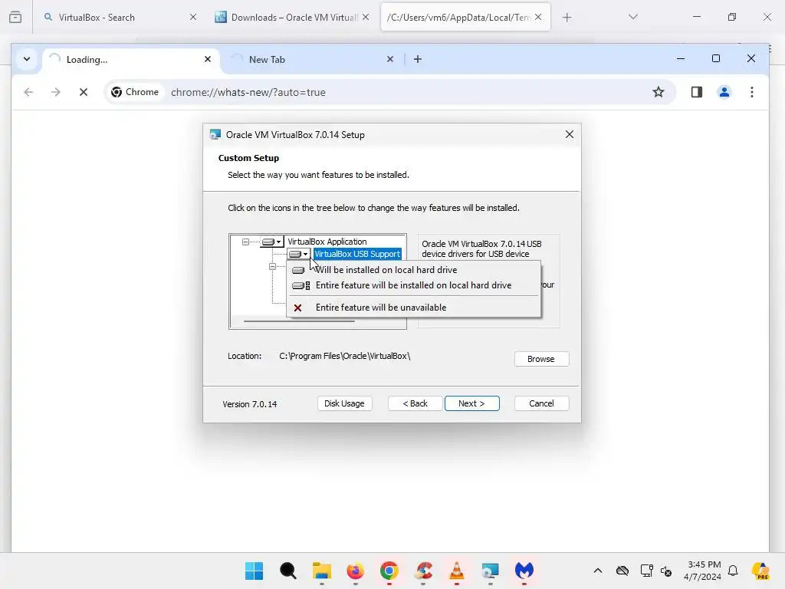The image size is (785, 589).
Task: Open VirtualBox USB Support feature dropdown
Action: pos(299,254)
